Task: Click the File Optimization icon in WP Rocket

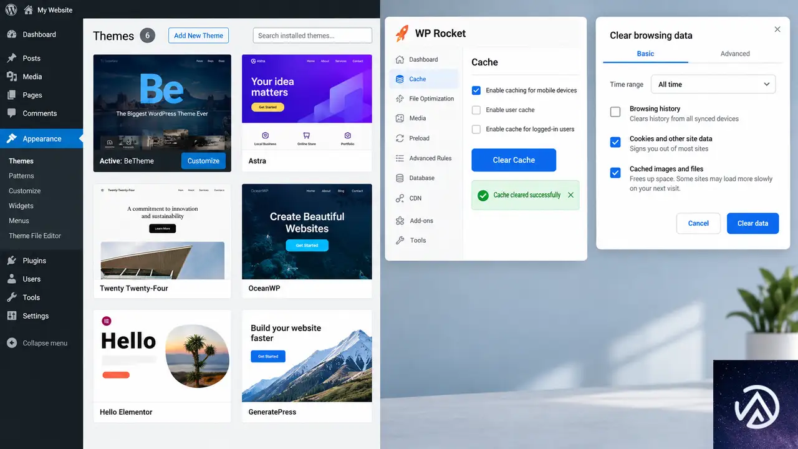Action: pyautogui.click(x=400, y=99)
